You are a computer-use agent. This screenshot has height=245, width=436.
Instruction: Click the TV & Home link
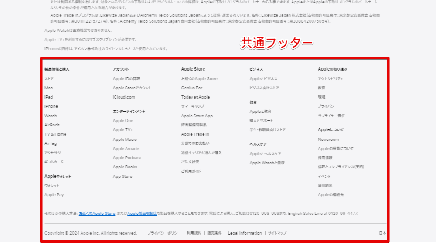pyautogui.click(x=55, y=134)
